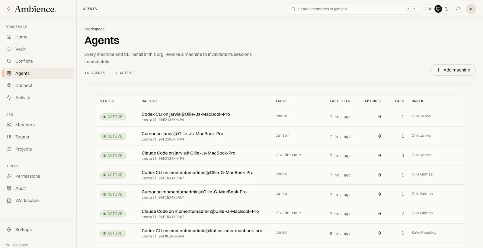Select Claude Code on momentumadmin@Ollie-G-MacBook-Pro
Image resolution: width=483 pixels, height=248 pixels.
[200, 211]
